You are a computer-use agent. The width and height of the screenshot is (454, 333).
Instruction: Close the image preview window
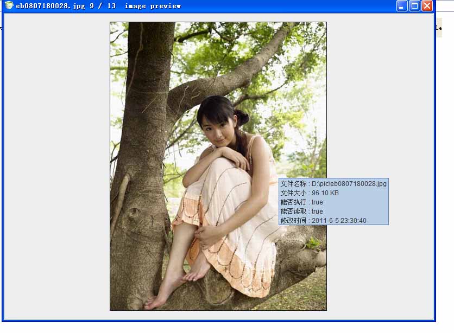427,6
